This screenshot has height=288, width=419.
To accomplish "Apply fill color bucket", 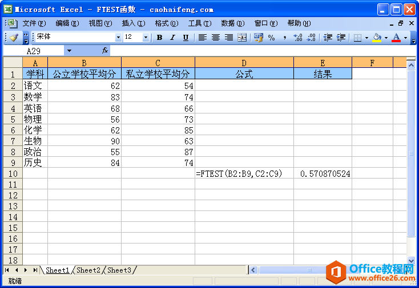I will click(x=377, y=38).
